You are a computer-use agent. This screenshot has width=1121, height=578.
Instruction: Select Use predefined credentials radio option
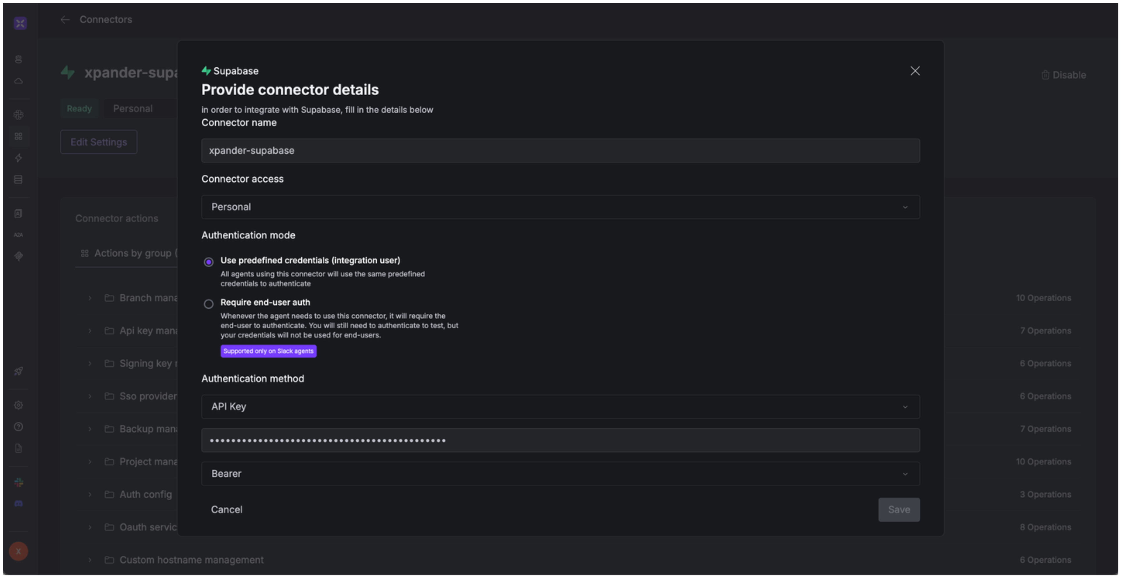click(x=208, y=262)
